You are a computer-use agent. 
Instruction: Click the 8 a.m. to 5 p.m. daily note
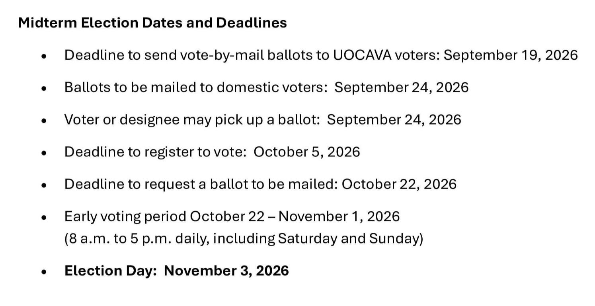[244, 238]
